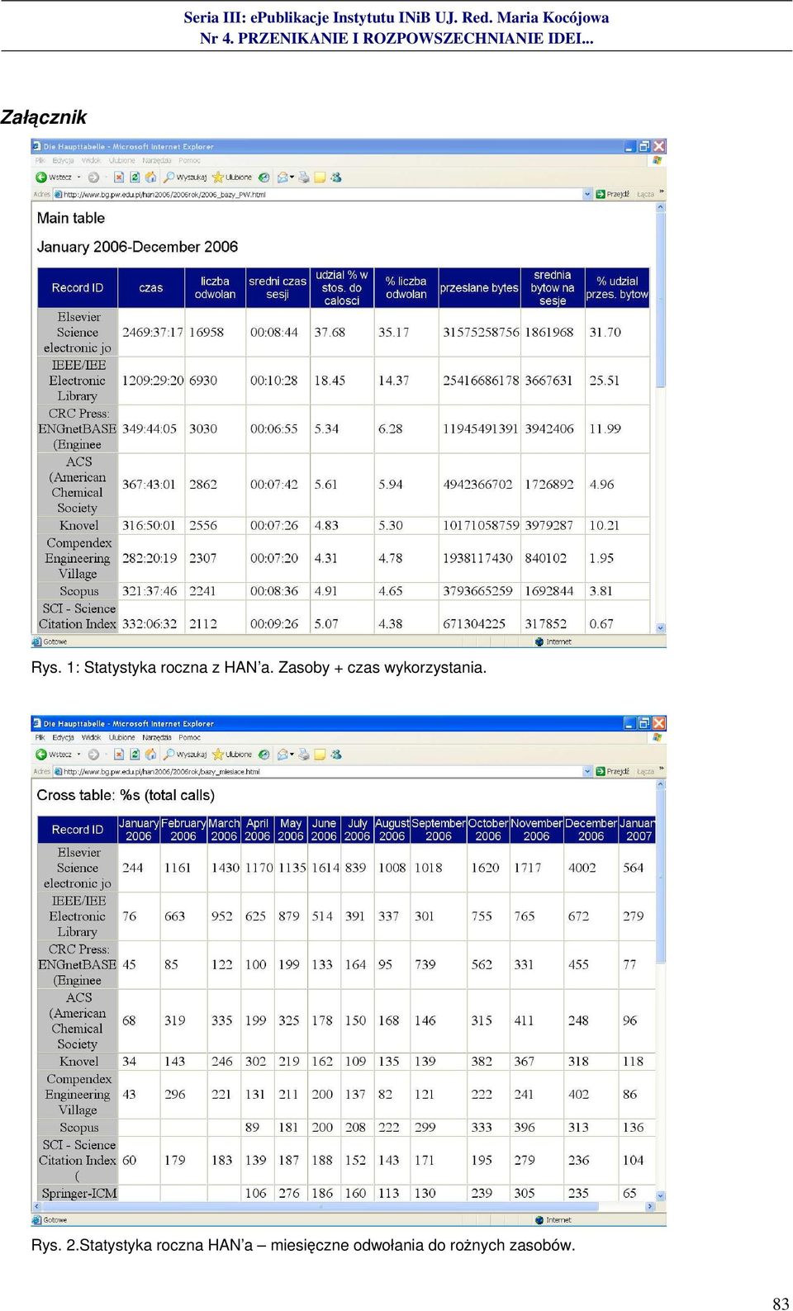The image size is (793, 1311).
Task: Click Wyszukaj search icon in Main table window
Action: click(x=169, y=177)
